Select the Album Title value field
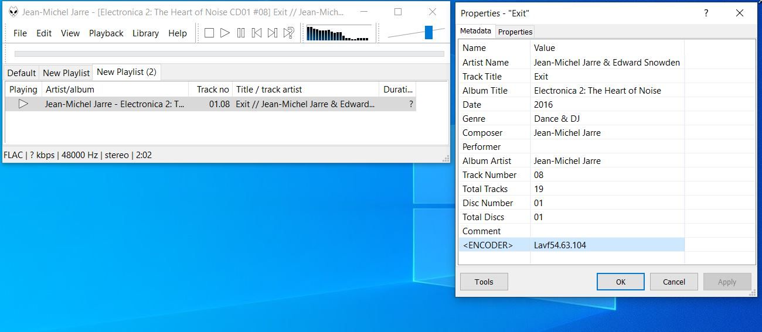The height and width of the screenshot is (332, 762). click(607, 91)
